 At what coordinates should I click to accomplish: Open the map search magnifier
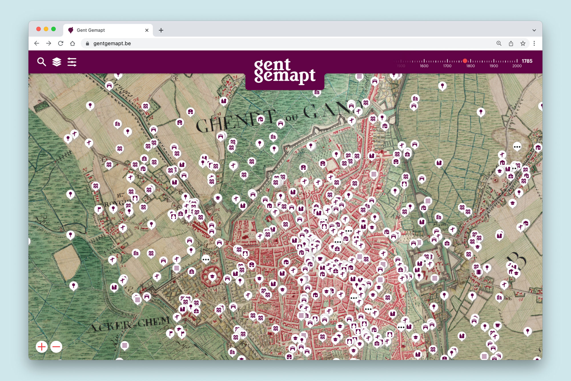tap(42, 62)
